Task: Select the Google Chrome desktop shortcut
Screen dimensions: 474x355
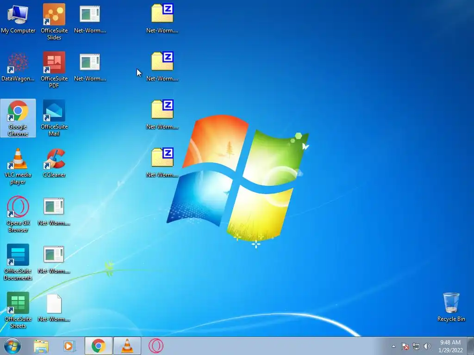Action: 18,118
